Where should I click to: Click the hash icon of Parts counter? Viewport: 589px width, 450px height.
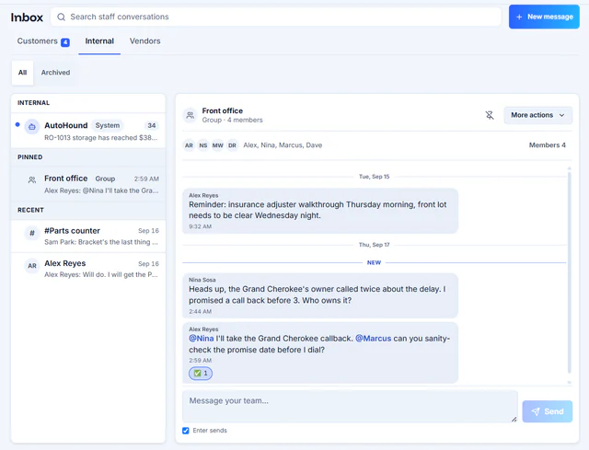(x=32, y=233)
